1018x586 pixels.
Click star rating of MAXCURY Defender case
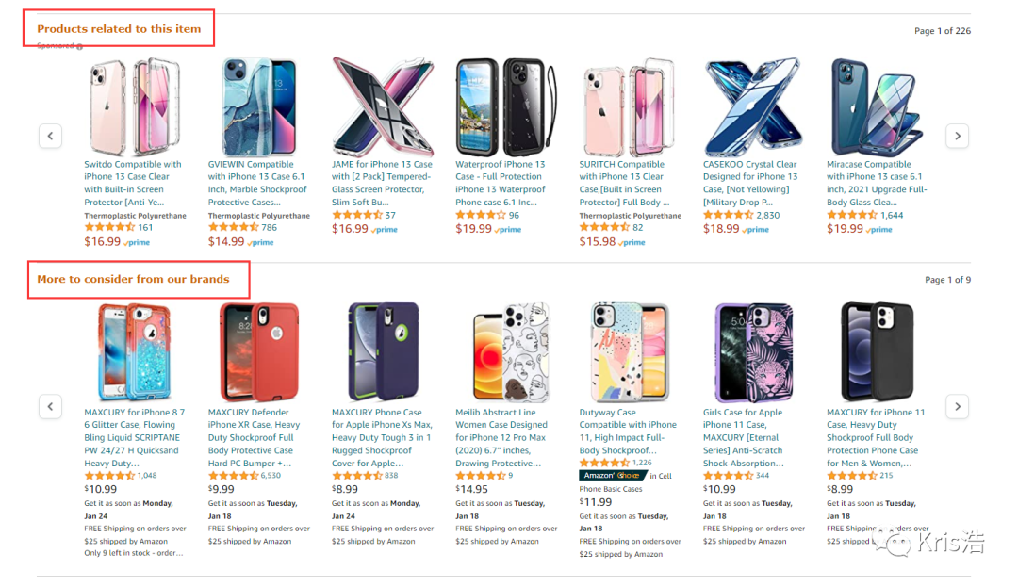pyautogui.click(x=233, y=476)
